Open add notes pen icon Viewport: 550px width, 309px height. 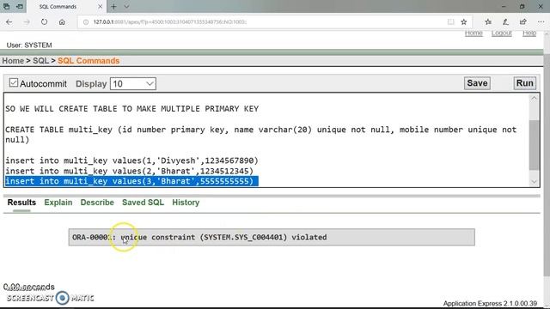pos(505,21)
